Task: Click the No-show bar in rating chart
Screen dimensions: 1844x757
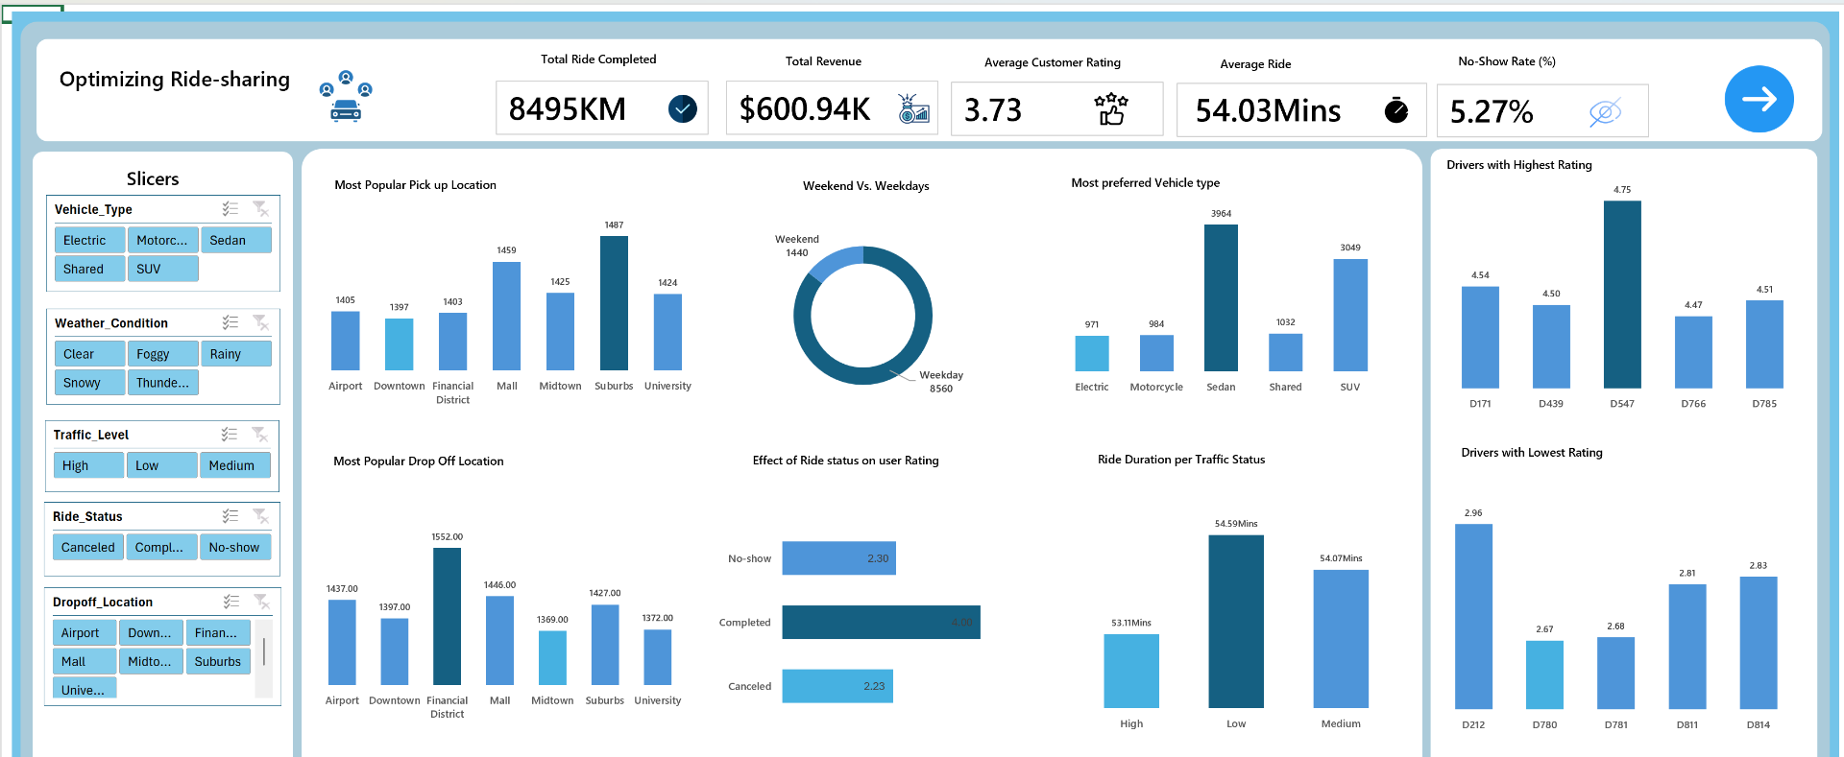Action: click(x=838, y=558)
